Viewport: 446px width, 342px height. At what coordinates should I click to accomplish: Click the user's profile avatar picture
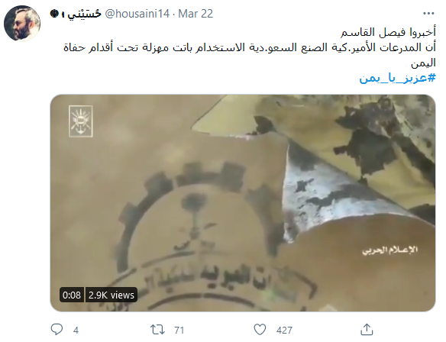point(22,24)
